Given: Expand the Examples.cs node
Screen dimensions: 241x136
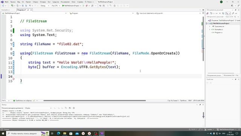Looking at the screenshot, I should 209,29.
